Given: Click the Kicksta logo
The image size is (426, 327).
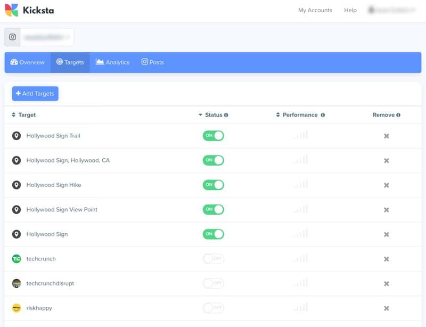Looking at the screenshot, I should coord(29,10).
